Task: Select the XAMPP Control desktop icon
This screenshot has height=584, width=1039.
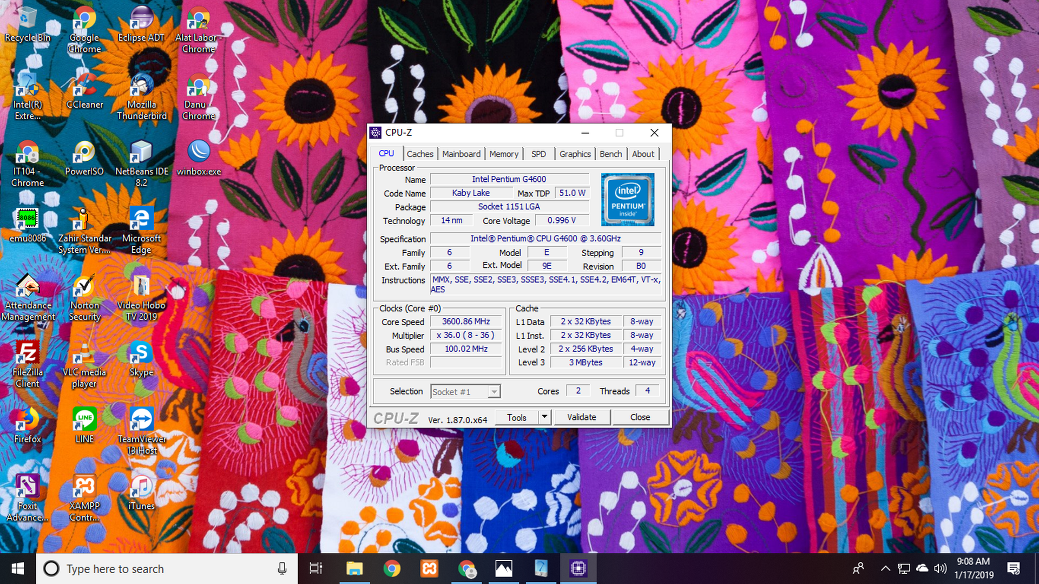Action: pyautogui.click(x=84, y=498)
